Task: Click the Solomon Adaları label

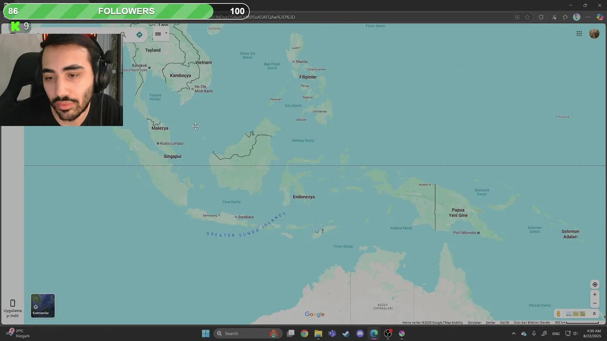Action: 570,234
